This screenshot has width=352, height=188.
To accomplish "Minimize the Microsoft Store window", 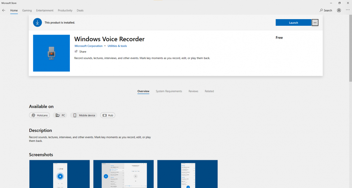I will [x=331, y=3].
